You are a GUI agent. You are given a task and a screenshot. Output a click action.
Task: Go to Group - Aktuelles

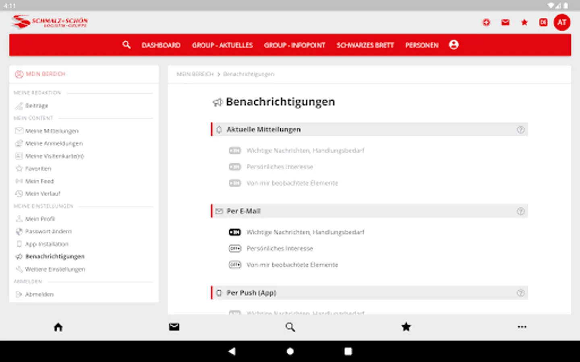coord(222,45)
